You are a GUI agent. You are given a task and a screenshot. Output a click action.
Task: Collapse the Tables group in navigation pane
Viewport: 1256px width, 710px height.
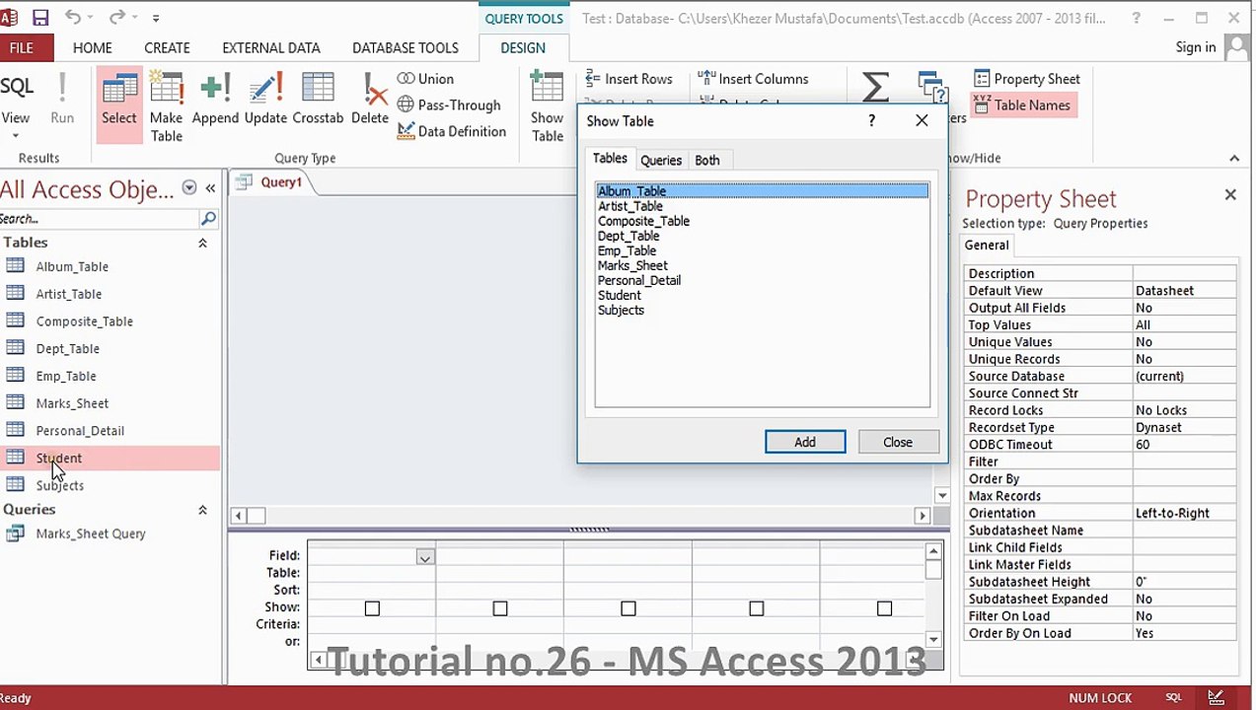202,243
